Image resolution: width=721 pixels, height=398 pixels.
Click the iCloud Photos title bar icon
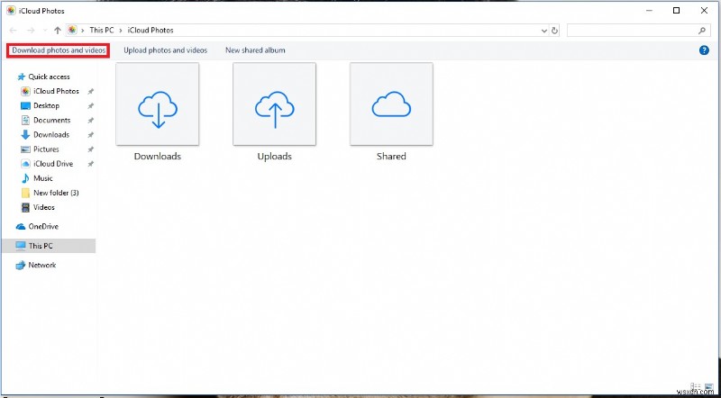11,11
